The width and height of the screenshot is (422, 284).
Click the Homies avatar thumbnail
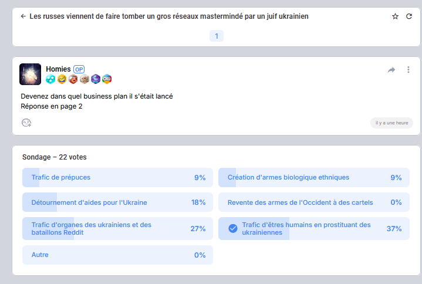pyautogui.click(x=30, y=74)
